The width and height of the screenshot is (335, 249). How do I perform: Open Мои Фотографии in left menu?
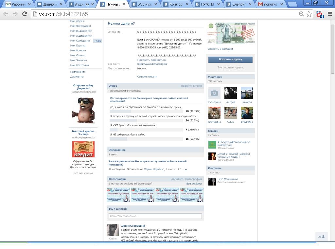click(x=80, y=26)
